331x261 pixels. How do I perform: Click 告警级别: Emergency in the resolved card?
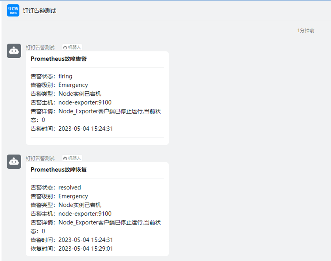point(59,196)
